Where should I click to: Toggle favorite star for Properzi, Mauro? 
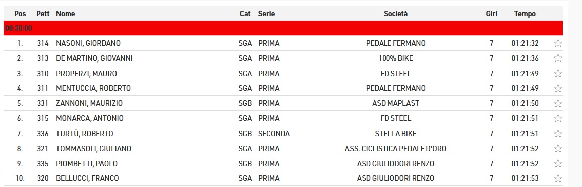coord(557,74)
